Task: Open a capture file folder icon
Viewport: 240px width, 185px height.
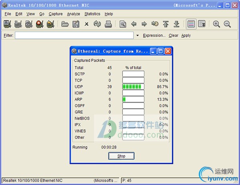Action: click(65, 24)
